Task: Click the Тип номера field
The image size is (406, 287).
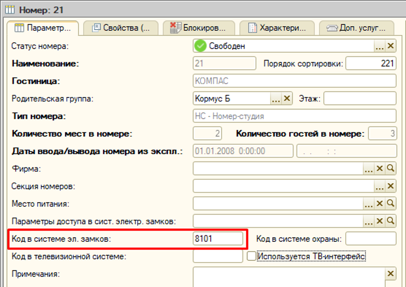Action: point(295,116)
